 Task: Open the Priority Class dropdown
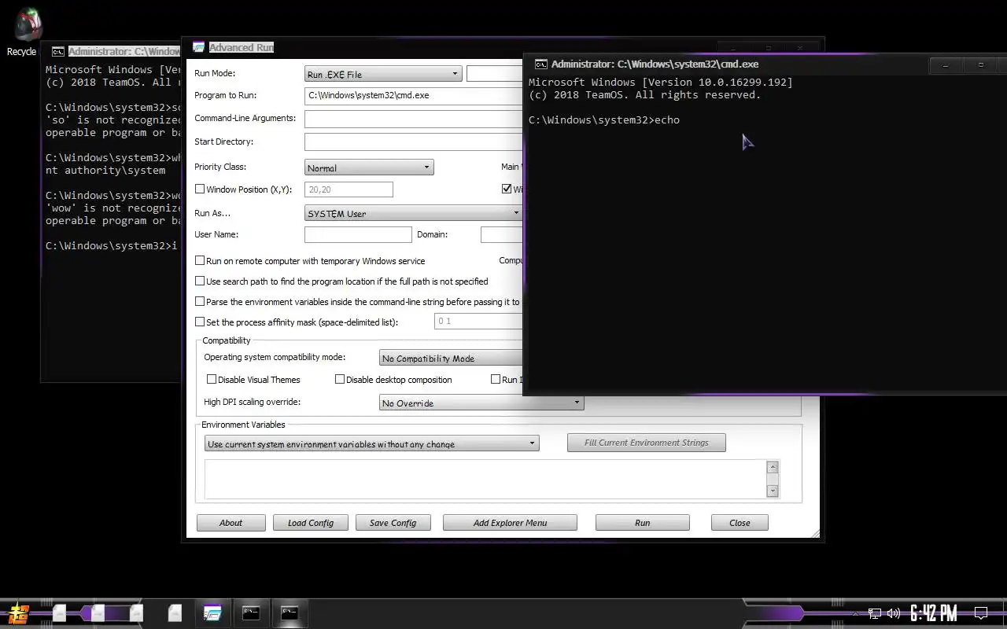pos(369,167)
